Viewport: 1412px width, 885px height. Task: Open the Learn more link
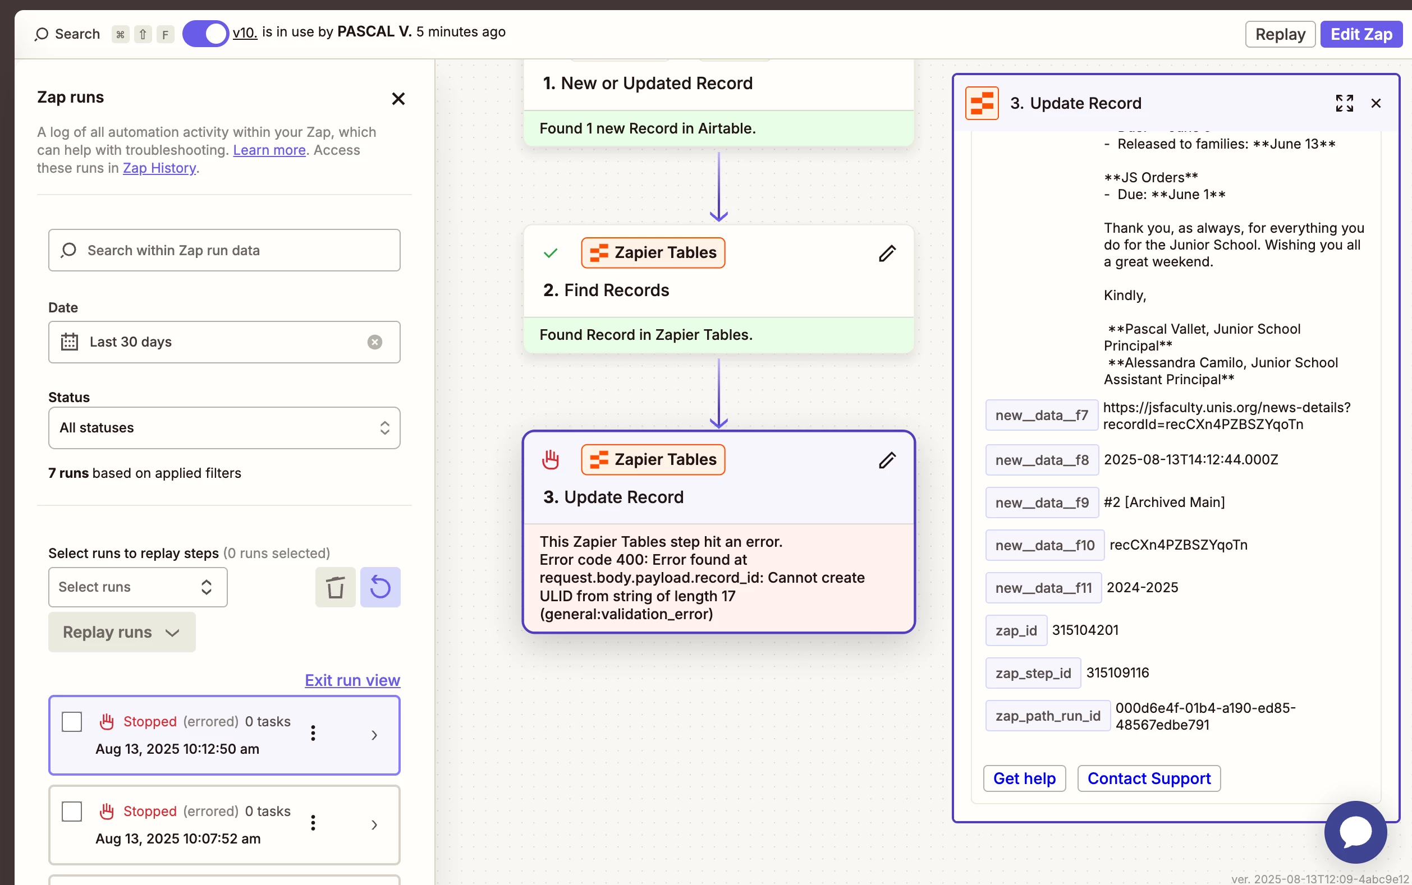[269, 150]
